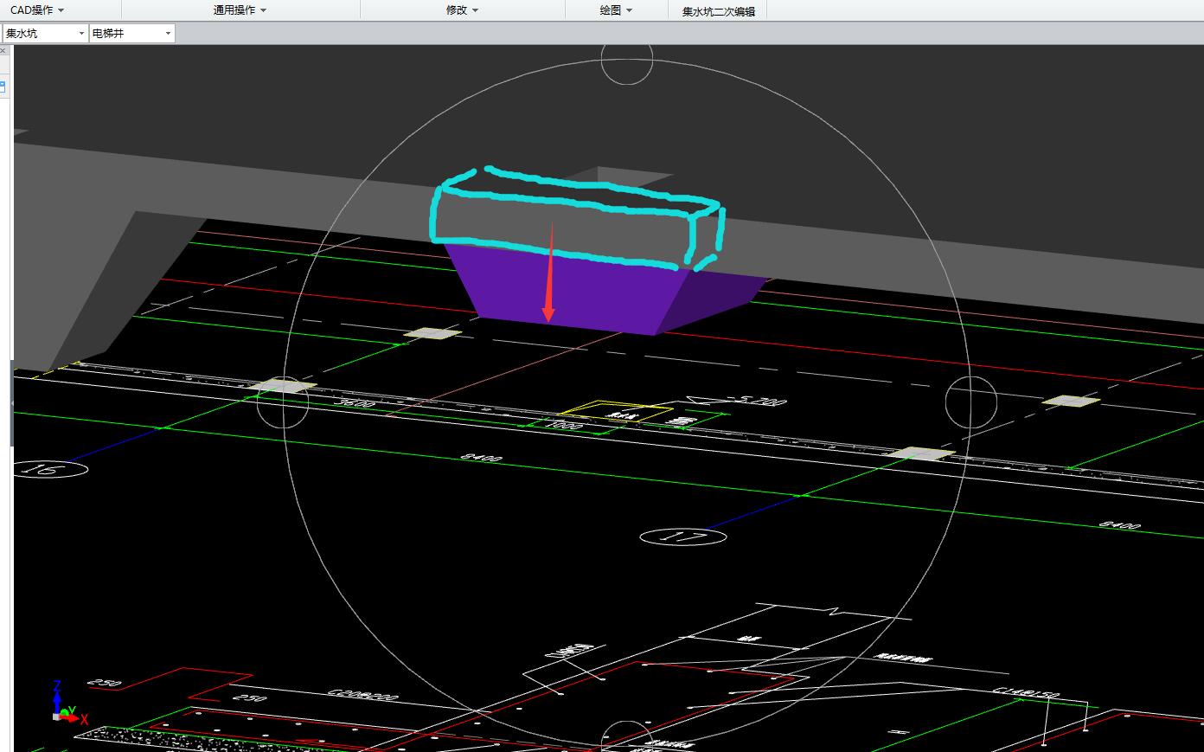Click the left handle of orbit circle

[x=284, y=402]
